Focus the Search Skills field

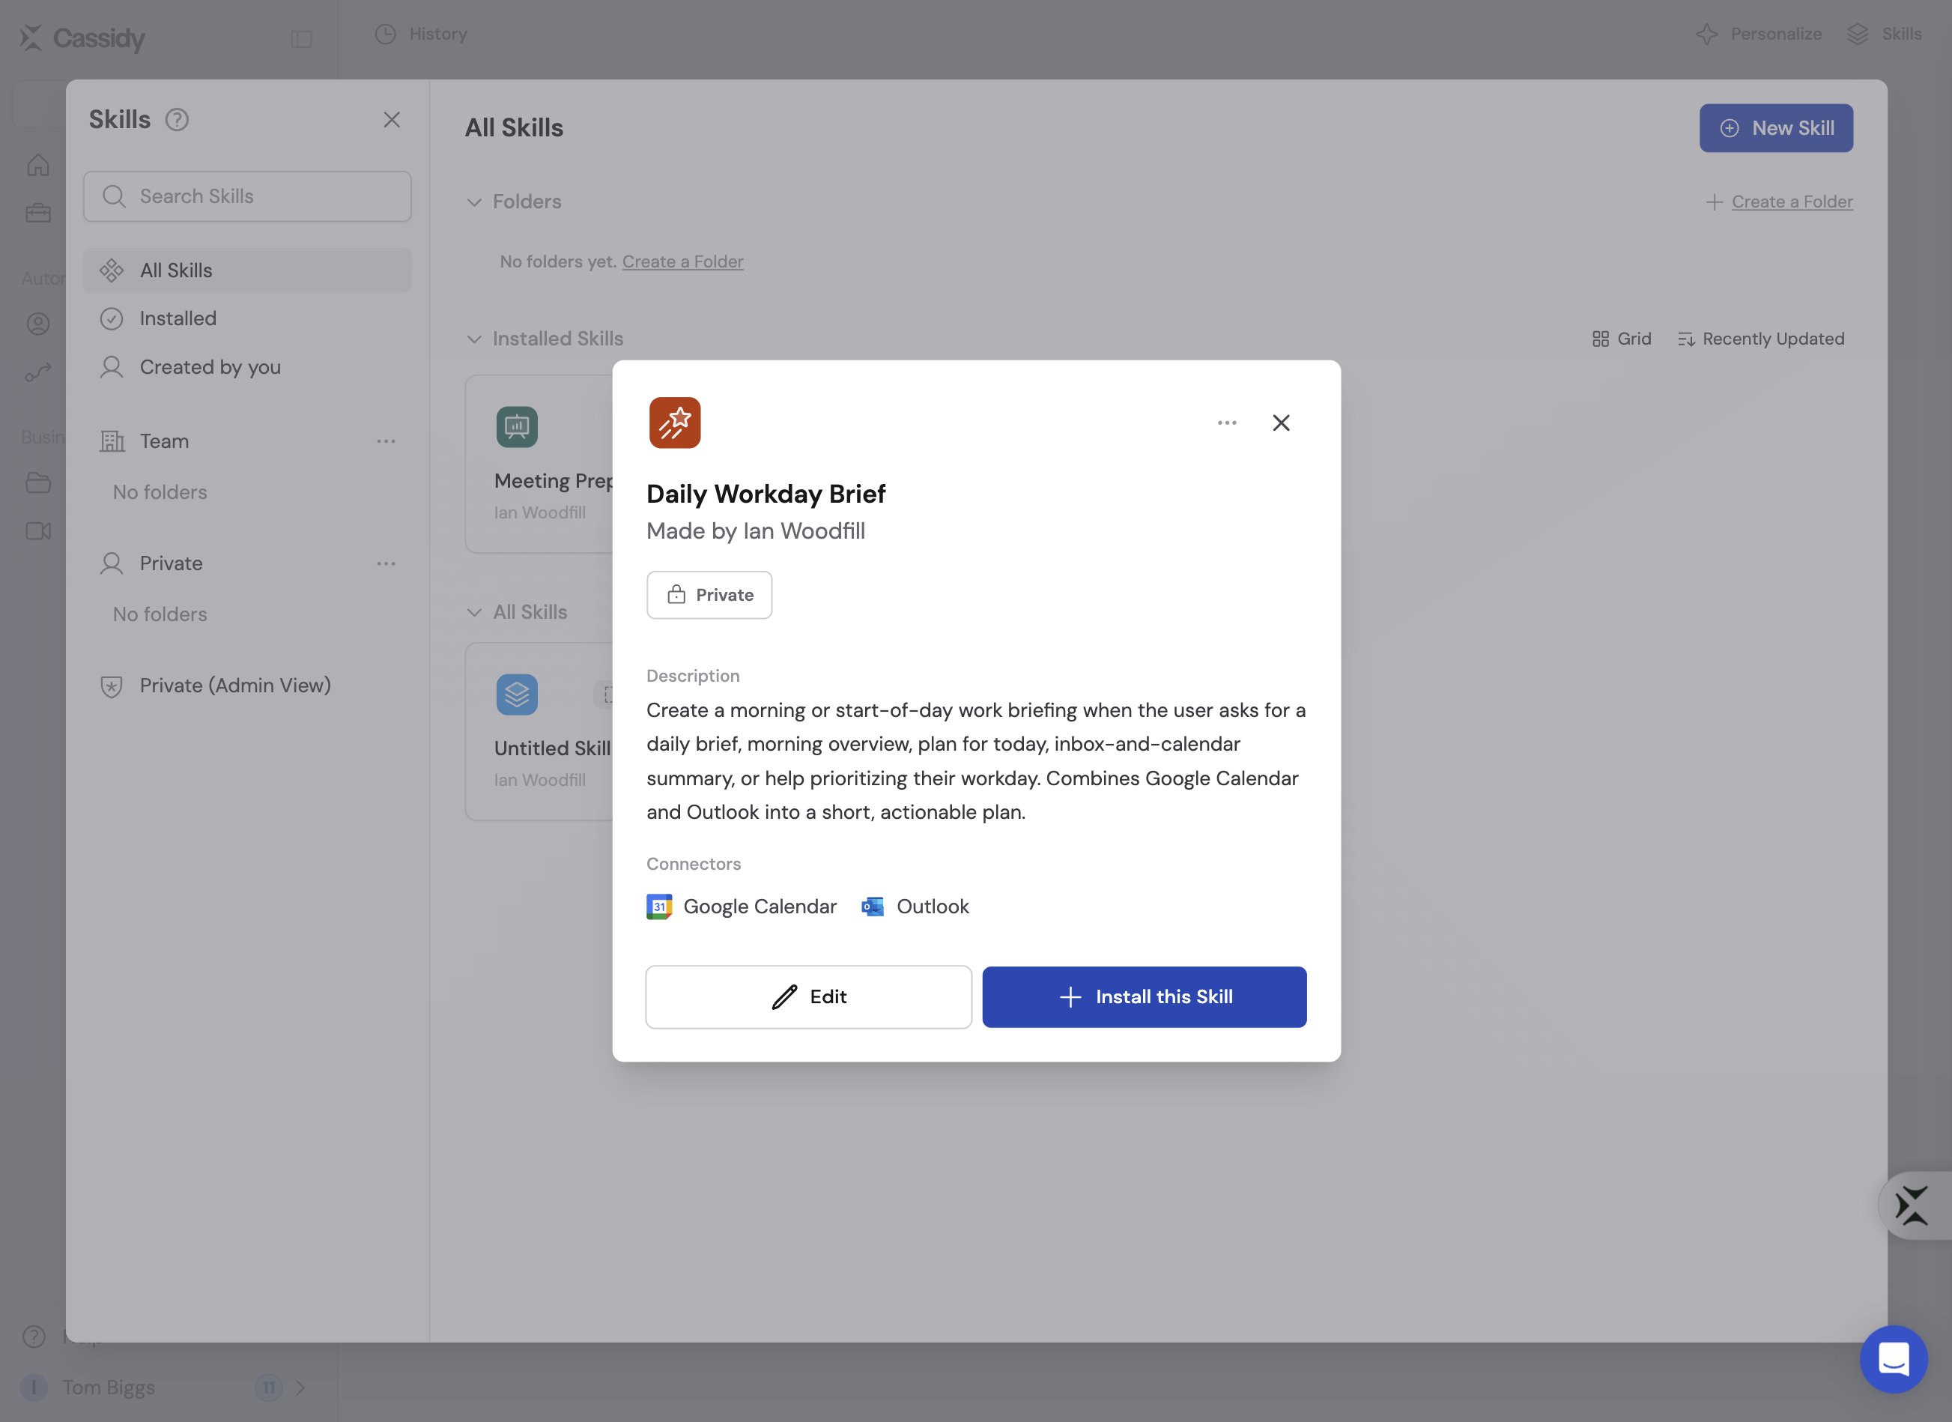tap(248, 196)
